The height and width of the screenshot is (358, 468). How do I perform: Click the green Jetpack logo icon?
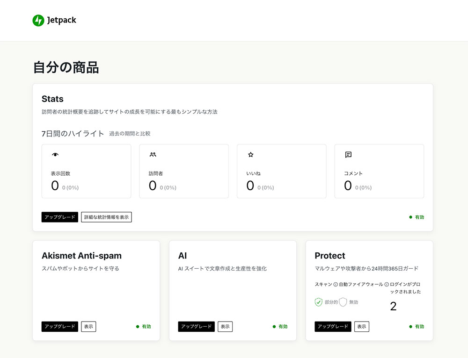pos(38,20)
